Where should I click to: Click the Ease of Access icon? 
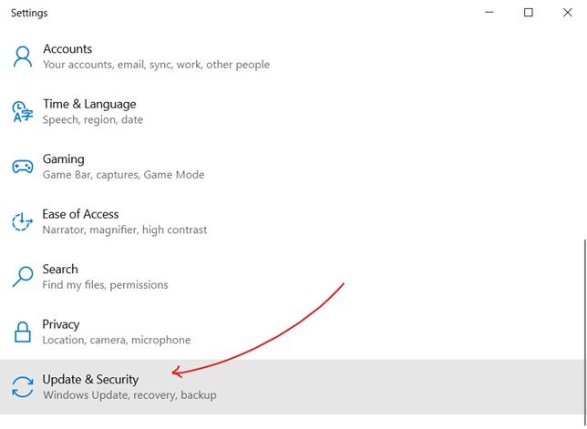click(x=22, y=221)
